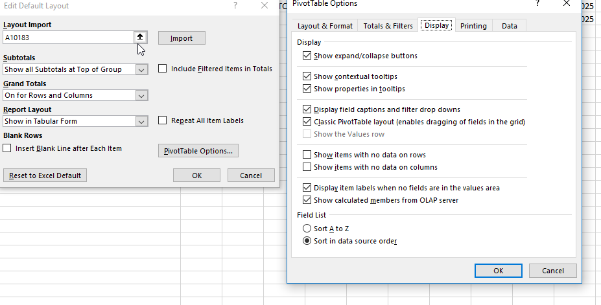
Task: Close the PivotTable Options dialog
Action: (567, 4)
